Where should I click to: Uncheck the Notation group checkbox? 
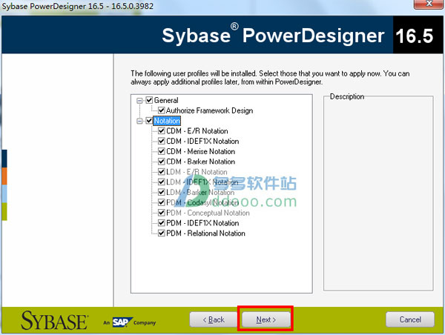(149, 121)
